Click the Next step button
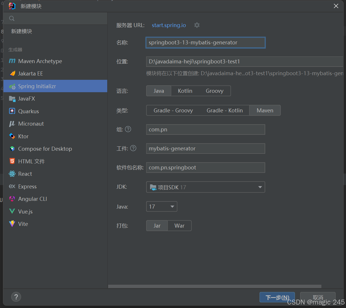Screen dimensions: 346x308 [x=277, y=297]
